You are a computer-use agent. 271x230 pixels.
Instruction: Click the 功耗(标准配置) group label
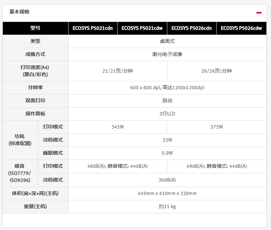click(20, 140)
